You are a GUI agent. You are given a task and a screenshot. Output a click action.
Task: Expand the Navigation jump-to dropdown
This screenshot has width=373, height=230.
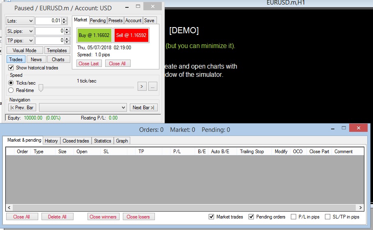coord(83,108)
